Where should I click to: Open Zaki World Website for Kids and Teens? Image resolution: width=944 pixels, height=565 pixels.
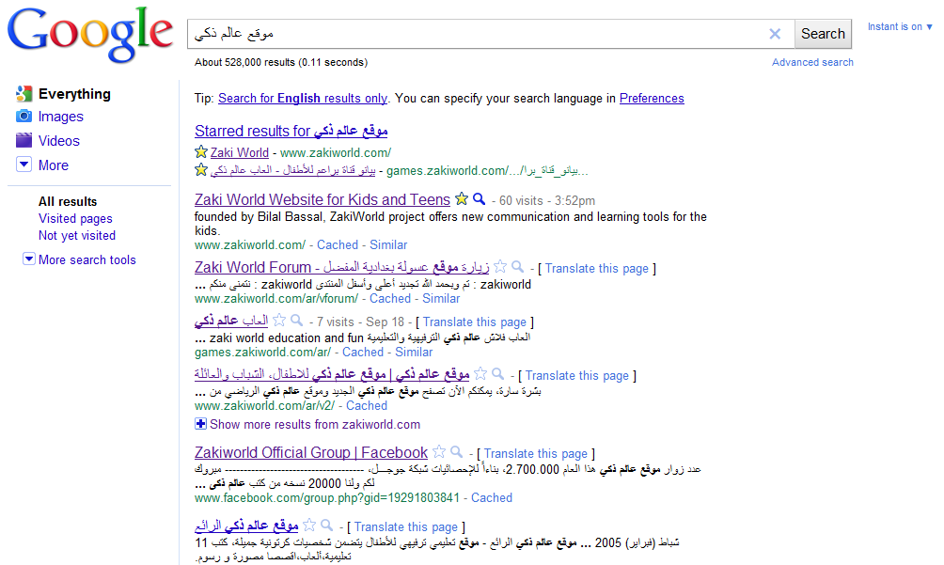pyautogui.click(x=323, y=199)
